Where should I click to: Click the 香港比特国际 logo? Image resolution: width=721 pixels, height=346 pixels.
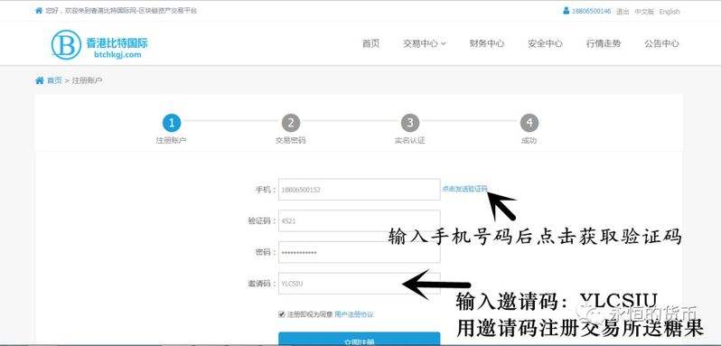99,44
